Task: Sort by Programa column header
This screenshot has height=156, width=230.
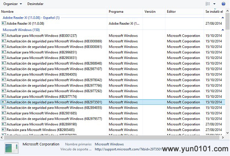Action: [x=116, y=12]
